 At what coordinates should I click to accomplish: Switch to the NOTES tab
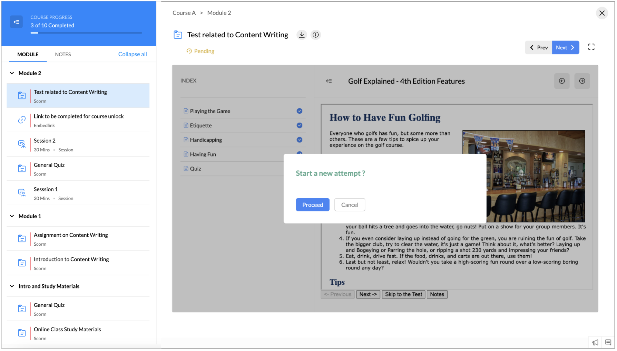click(x=63, y=55)
